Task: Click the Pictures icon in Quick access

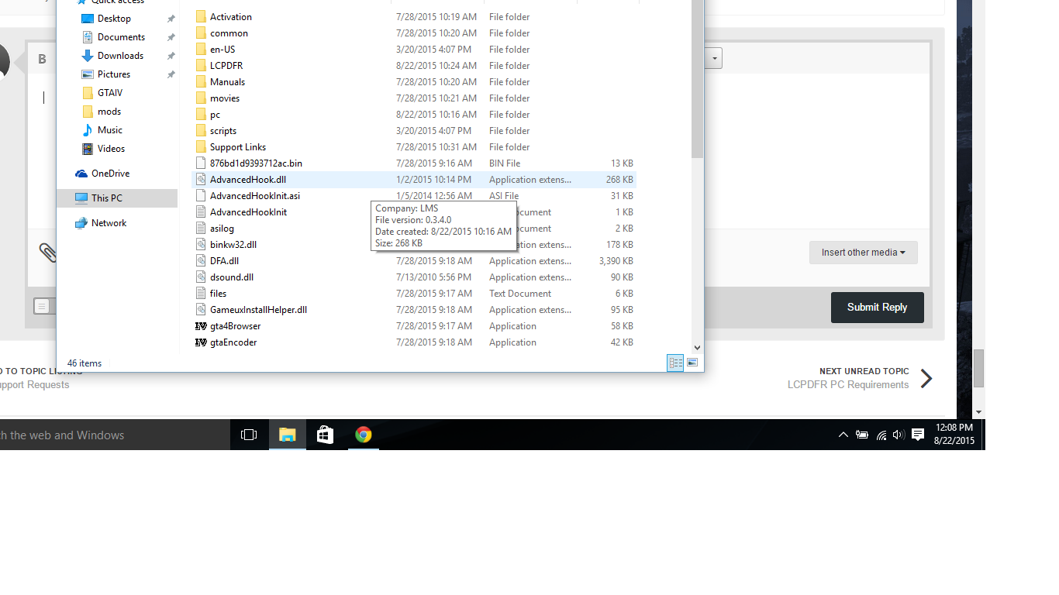Action: click(x=88, y=74)
